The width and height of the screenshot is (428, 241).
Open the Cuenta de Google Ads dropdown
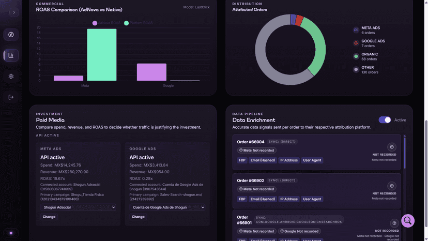[x=167, y=207]
